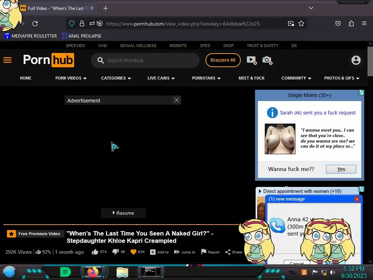Image resolution: width=373 pixels, height=280 pixels.
Task: Click the upload video icon
Action: coord(252,60)
